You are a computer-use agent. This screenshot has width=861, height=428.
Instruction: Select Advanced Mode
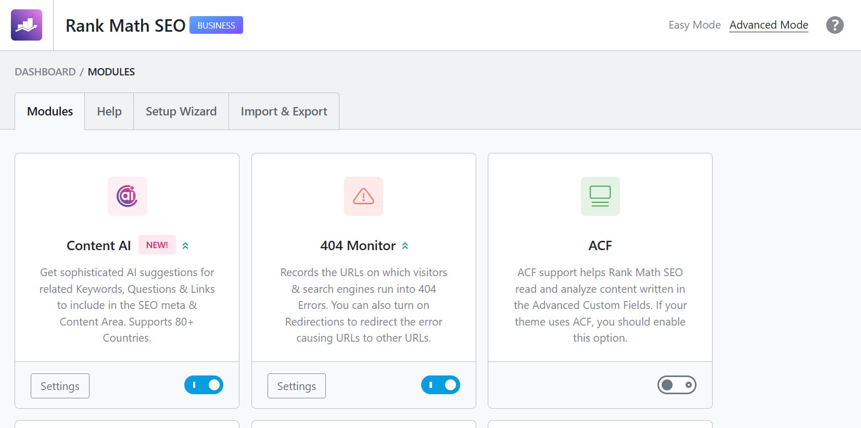pos(769,25)
